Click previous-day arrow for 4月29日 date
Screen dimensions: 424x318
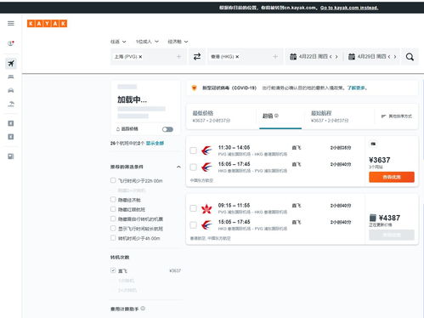[x=389, y=57]
